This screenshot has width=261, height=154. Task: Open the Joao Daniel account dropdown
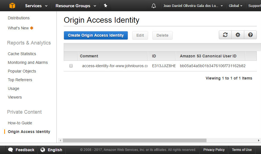[193, 6]
